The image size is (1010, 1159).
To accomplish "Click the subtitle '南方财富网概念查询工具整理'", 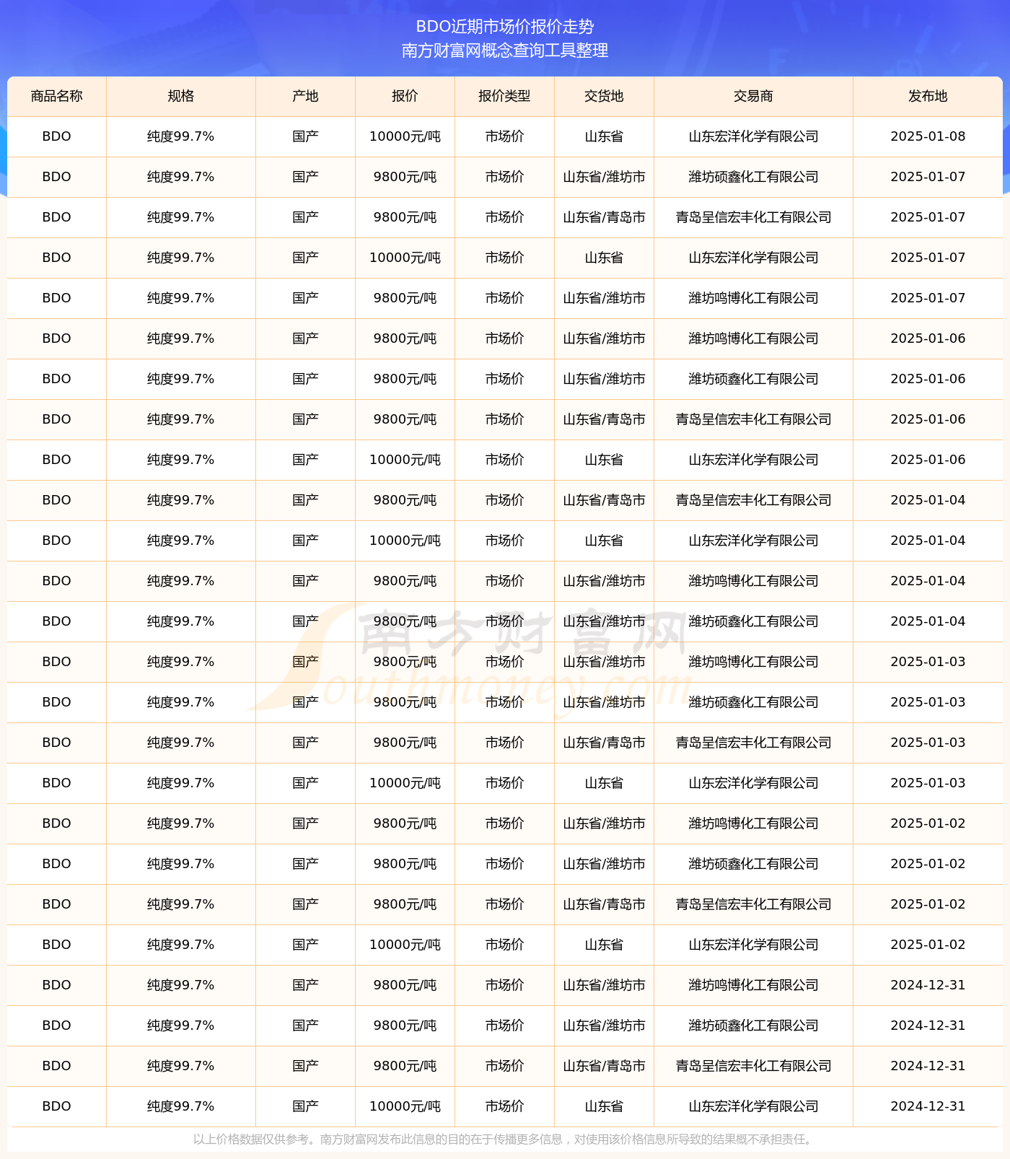I will [505, 51].
